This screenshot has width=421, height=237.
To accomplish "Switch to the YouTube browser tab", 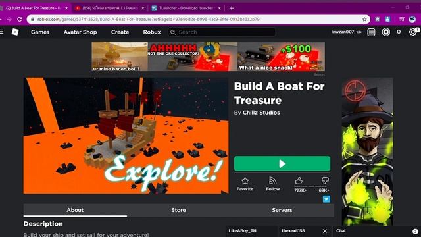I will pos(110,8).
